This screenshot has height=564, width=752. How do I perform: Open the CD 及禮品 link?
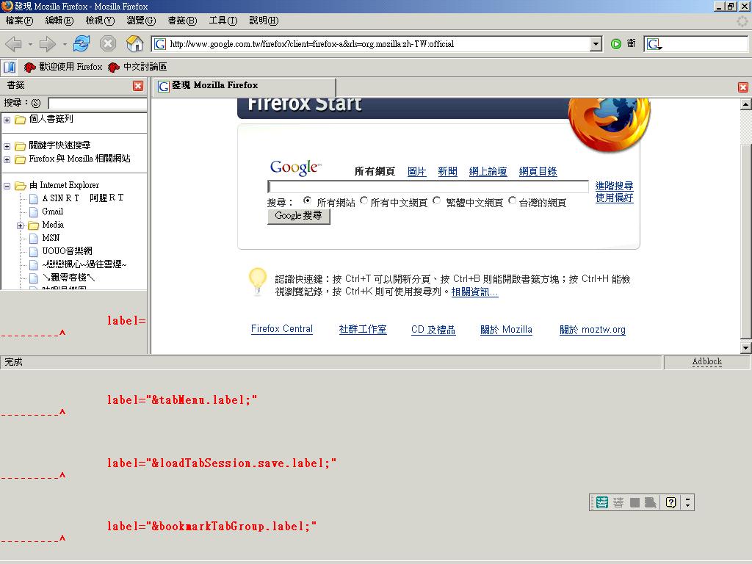pos(433,330)
